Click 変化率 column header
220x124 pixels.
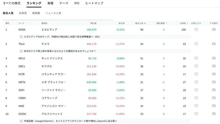pyautogui.click(x=122, y=23)
